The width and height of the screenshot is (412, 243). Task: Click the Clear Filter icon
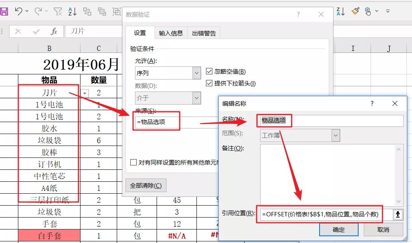(x=57, y=11)
